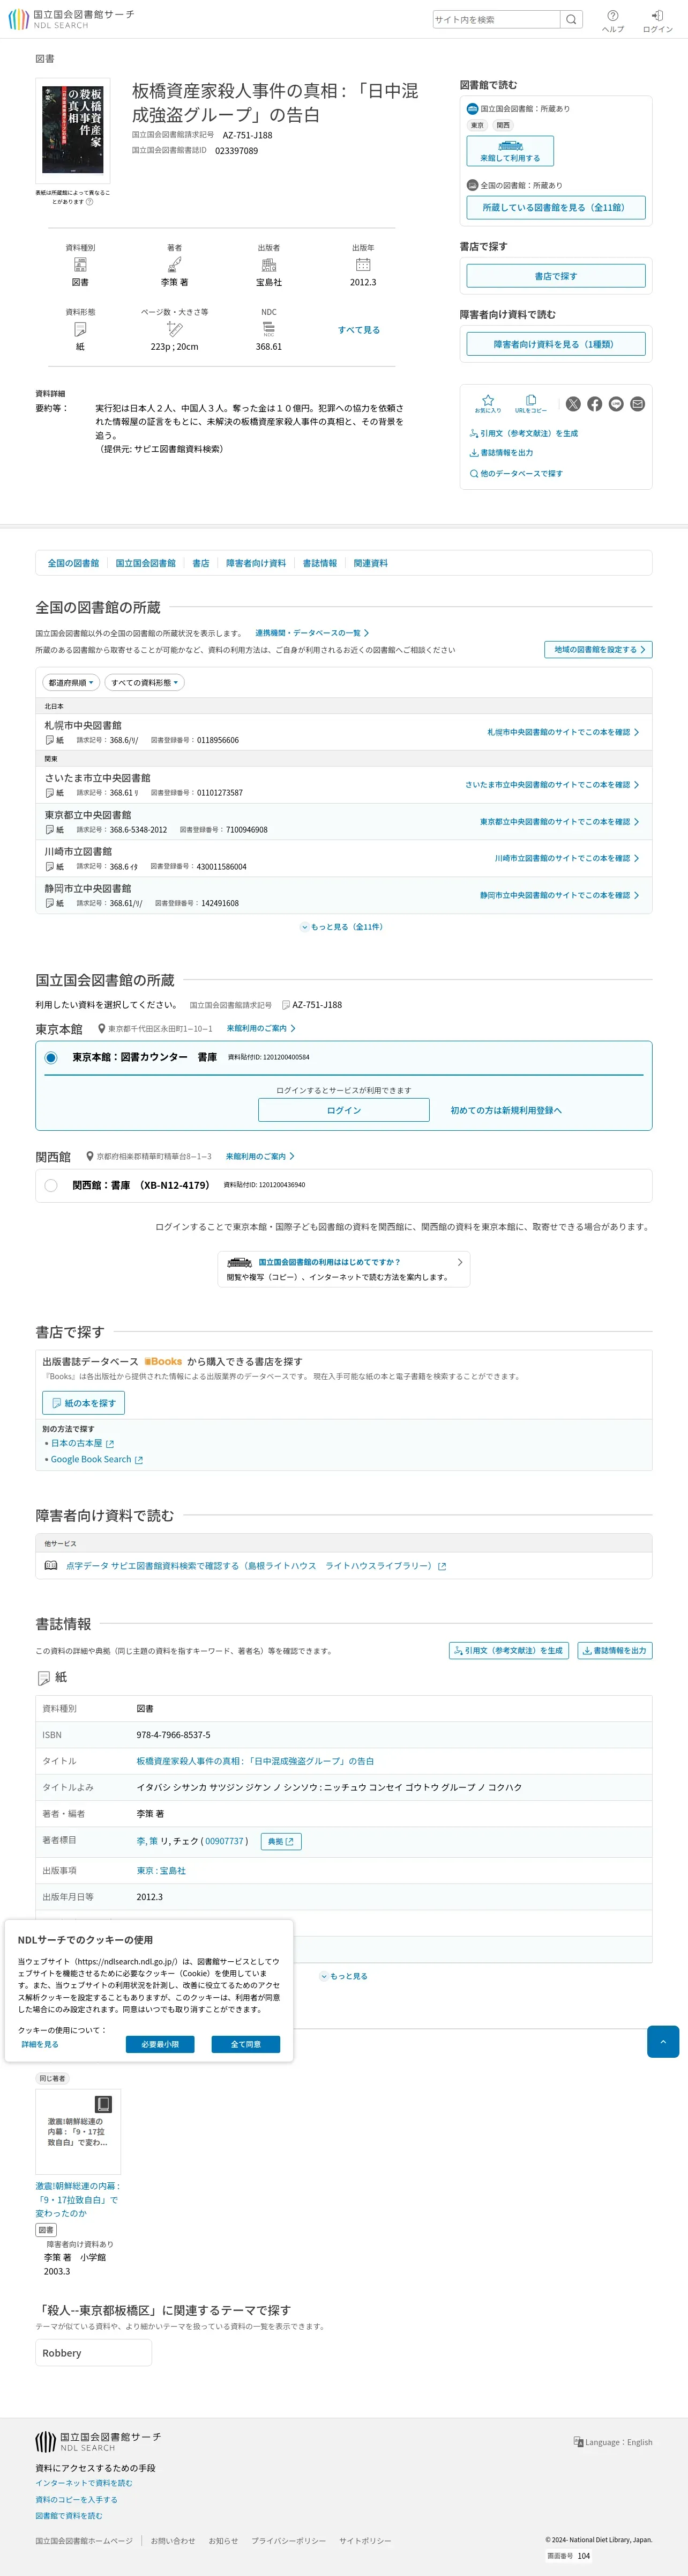Expand もっと見る under bibliographic info
This screenshot has width=688, height=2576.
click(x=343, y=1976)
